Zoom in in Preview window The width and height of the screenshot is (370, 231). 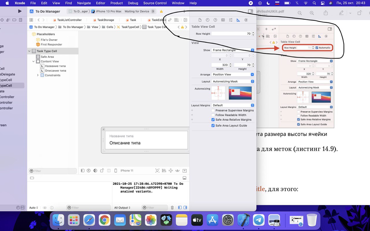312,13
